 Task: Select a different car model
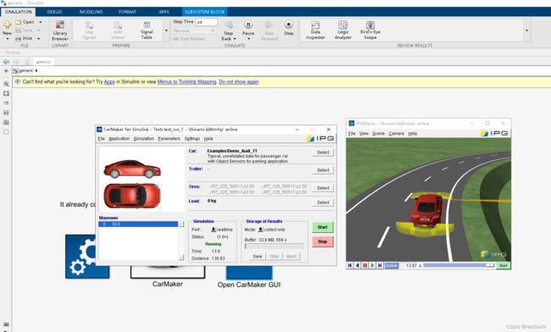323,152
